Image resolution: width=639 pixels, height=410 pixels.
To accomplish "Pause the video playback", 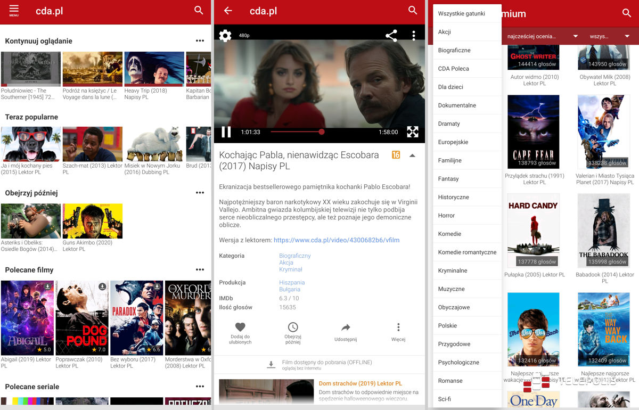I will click(x=226, y=132).
